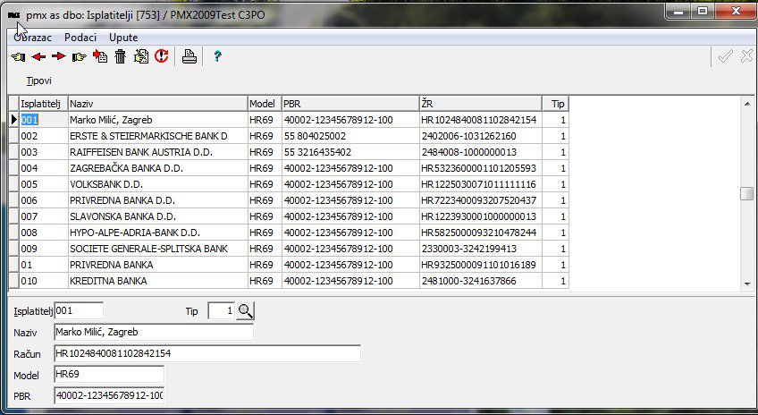Image resolution: width=758 pixels, height=415 pixels.
Task: Click the red right arrow next record
Action: [x=58, y=56]
